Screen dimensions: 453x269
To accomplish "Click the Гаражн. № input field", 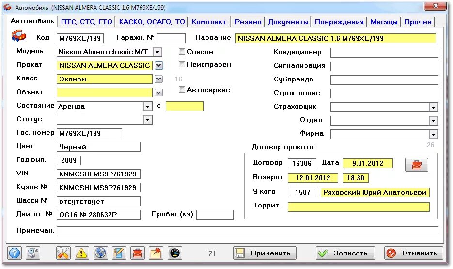I will [172, 38].
